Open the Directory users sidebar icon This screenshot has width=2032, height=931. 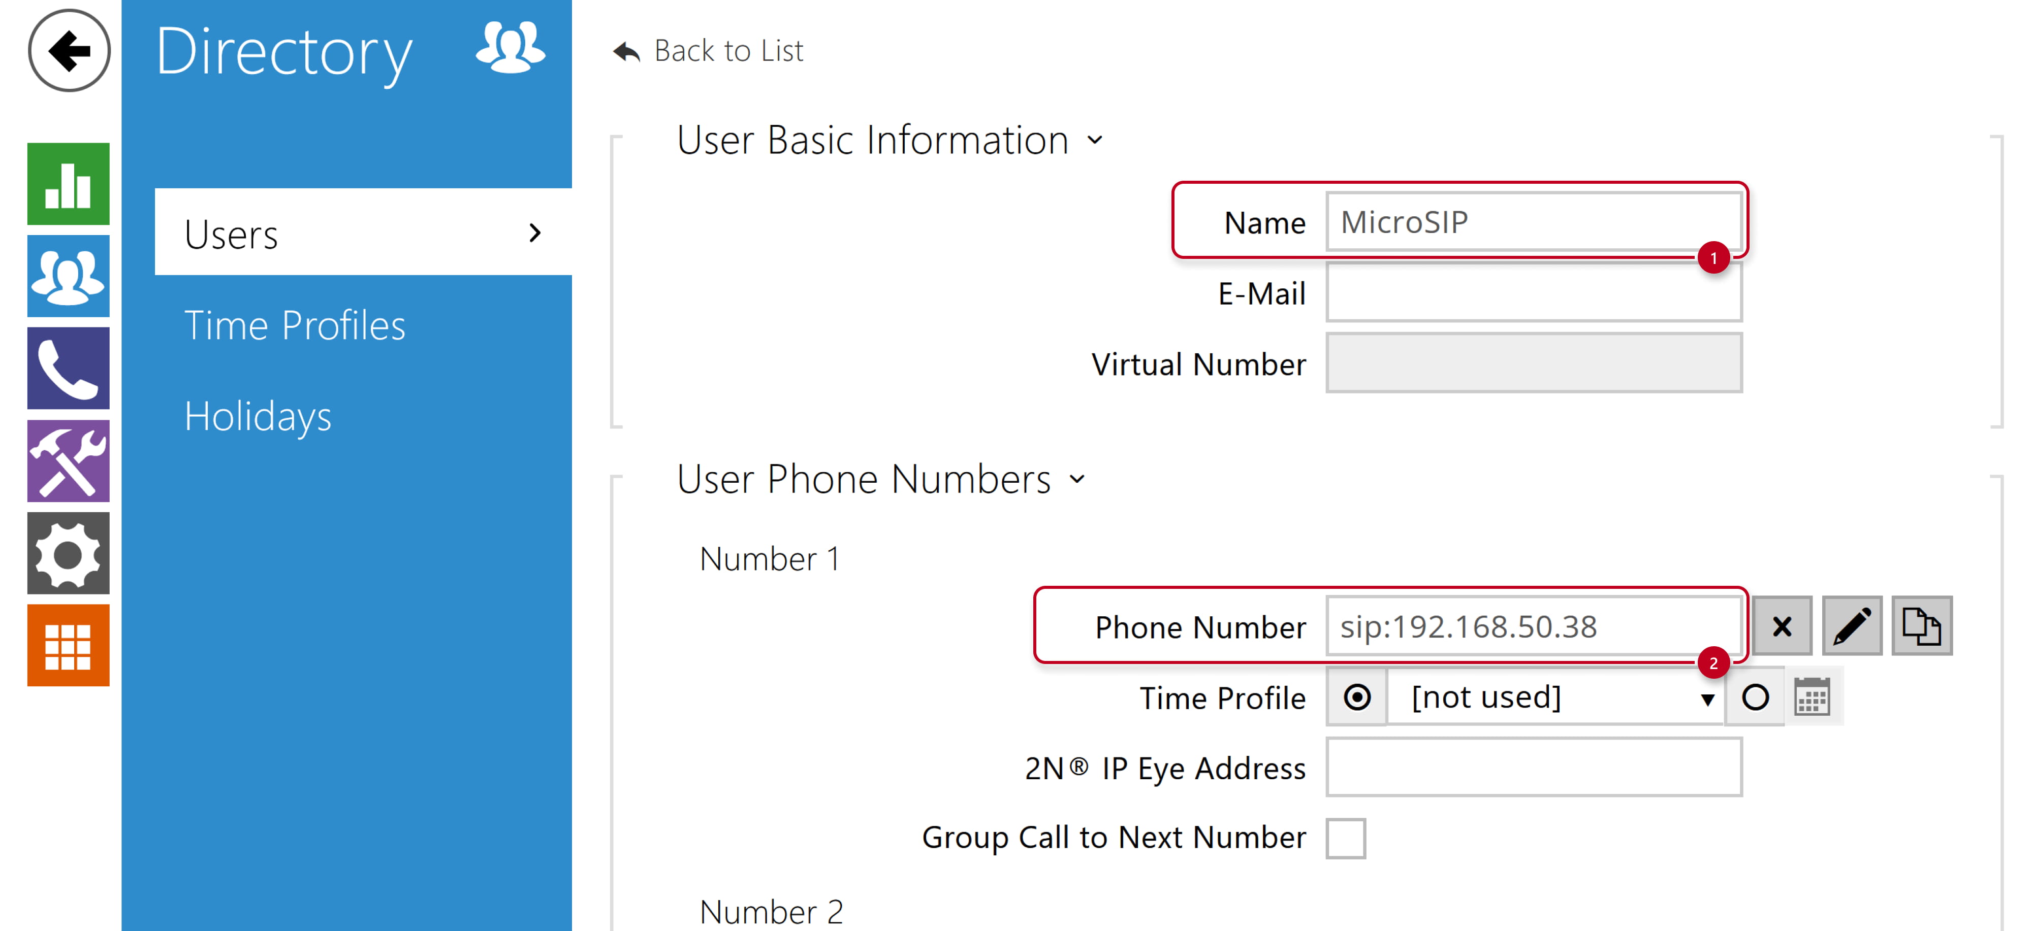[x=69, y=276]
